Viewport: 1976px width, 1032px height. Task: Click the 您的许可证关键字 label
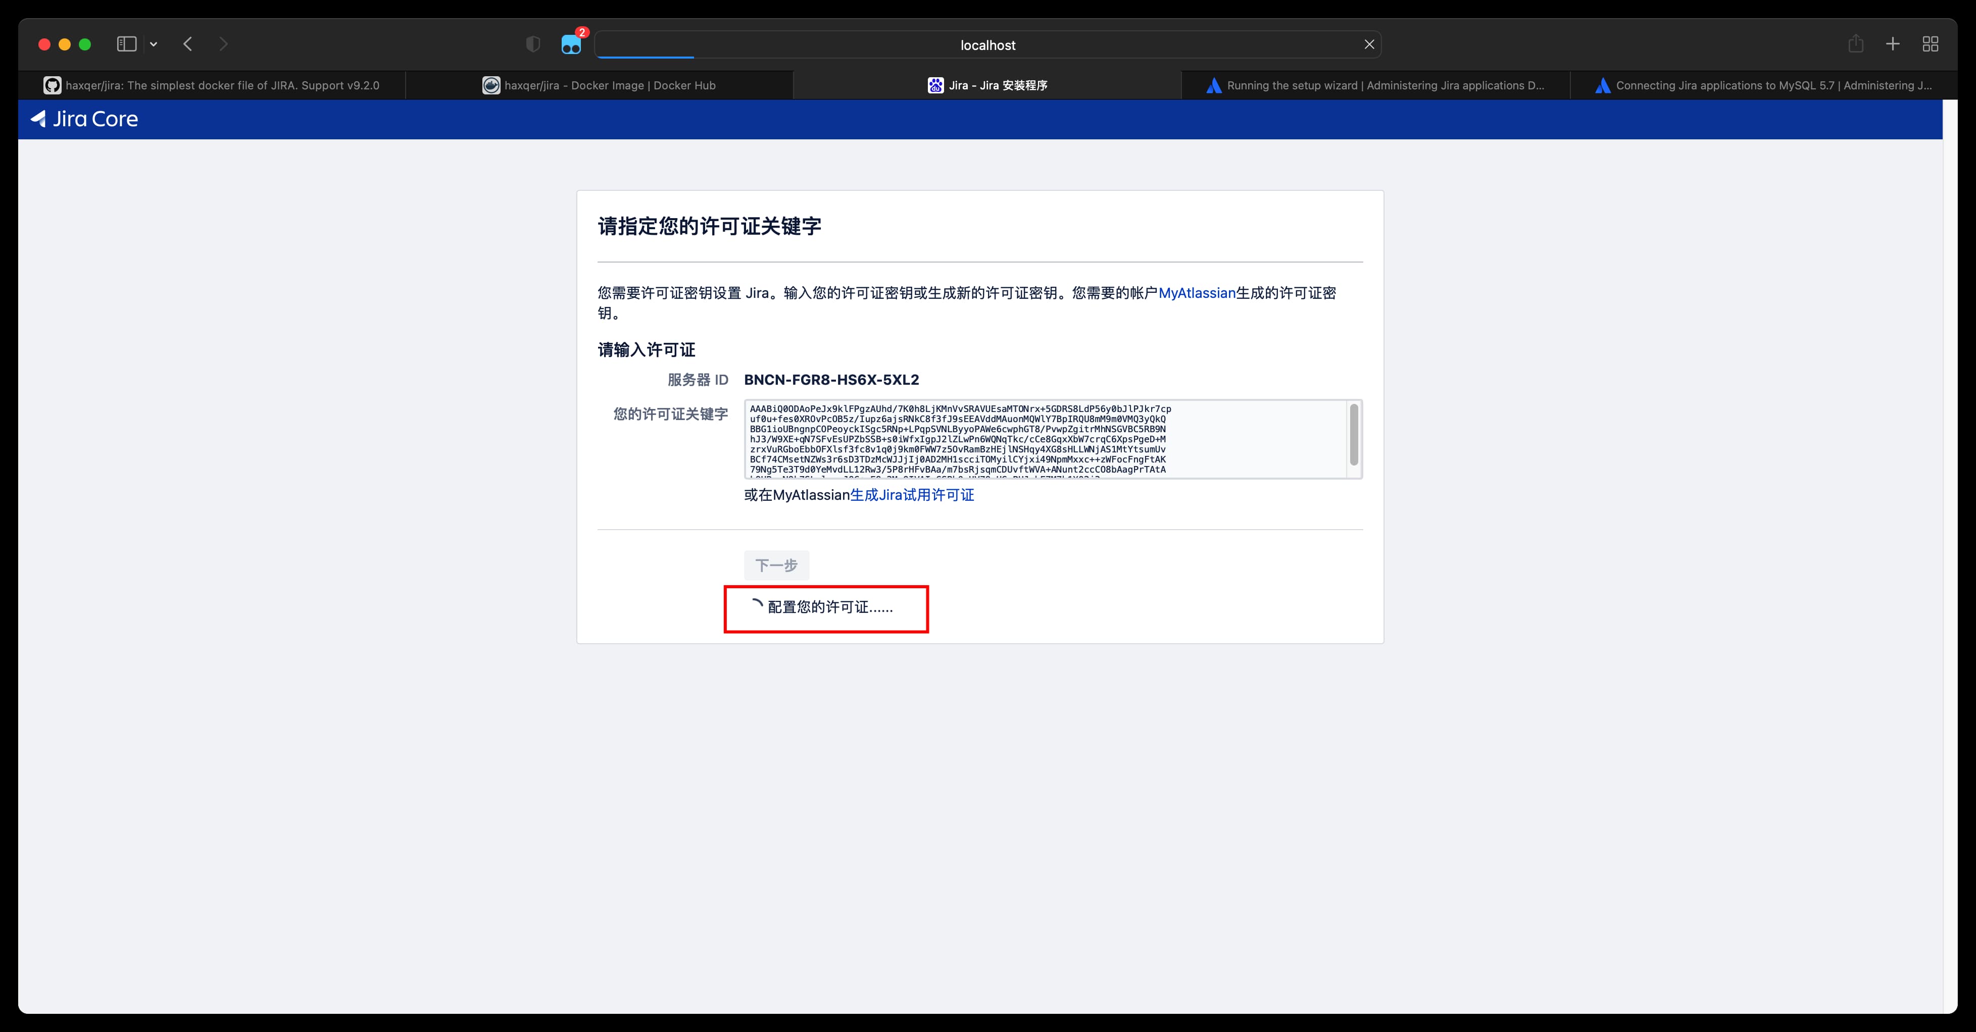click(670, 414)
